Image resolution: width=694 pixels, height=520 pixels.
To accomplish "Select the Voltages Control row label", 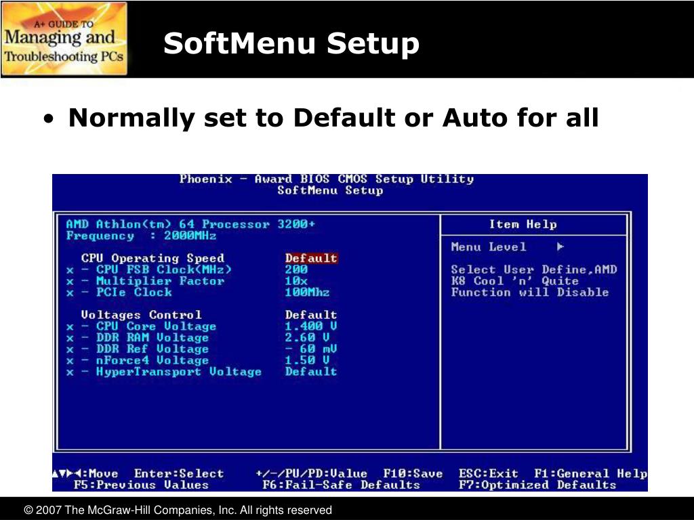I will click(141, 315).
